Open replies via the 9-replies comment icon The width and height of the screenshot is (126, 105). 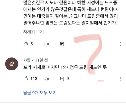(x=62, y=79)
